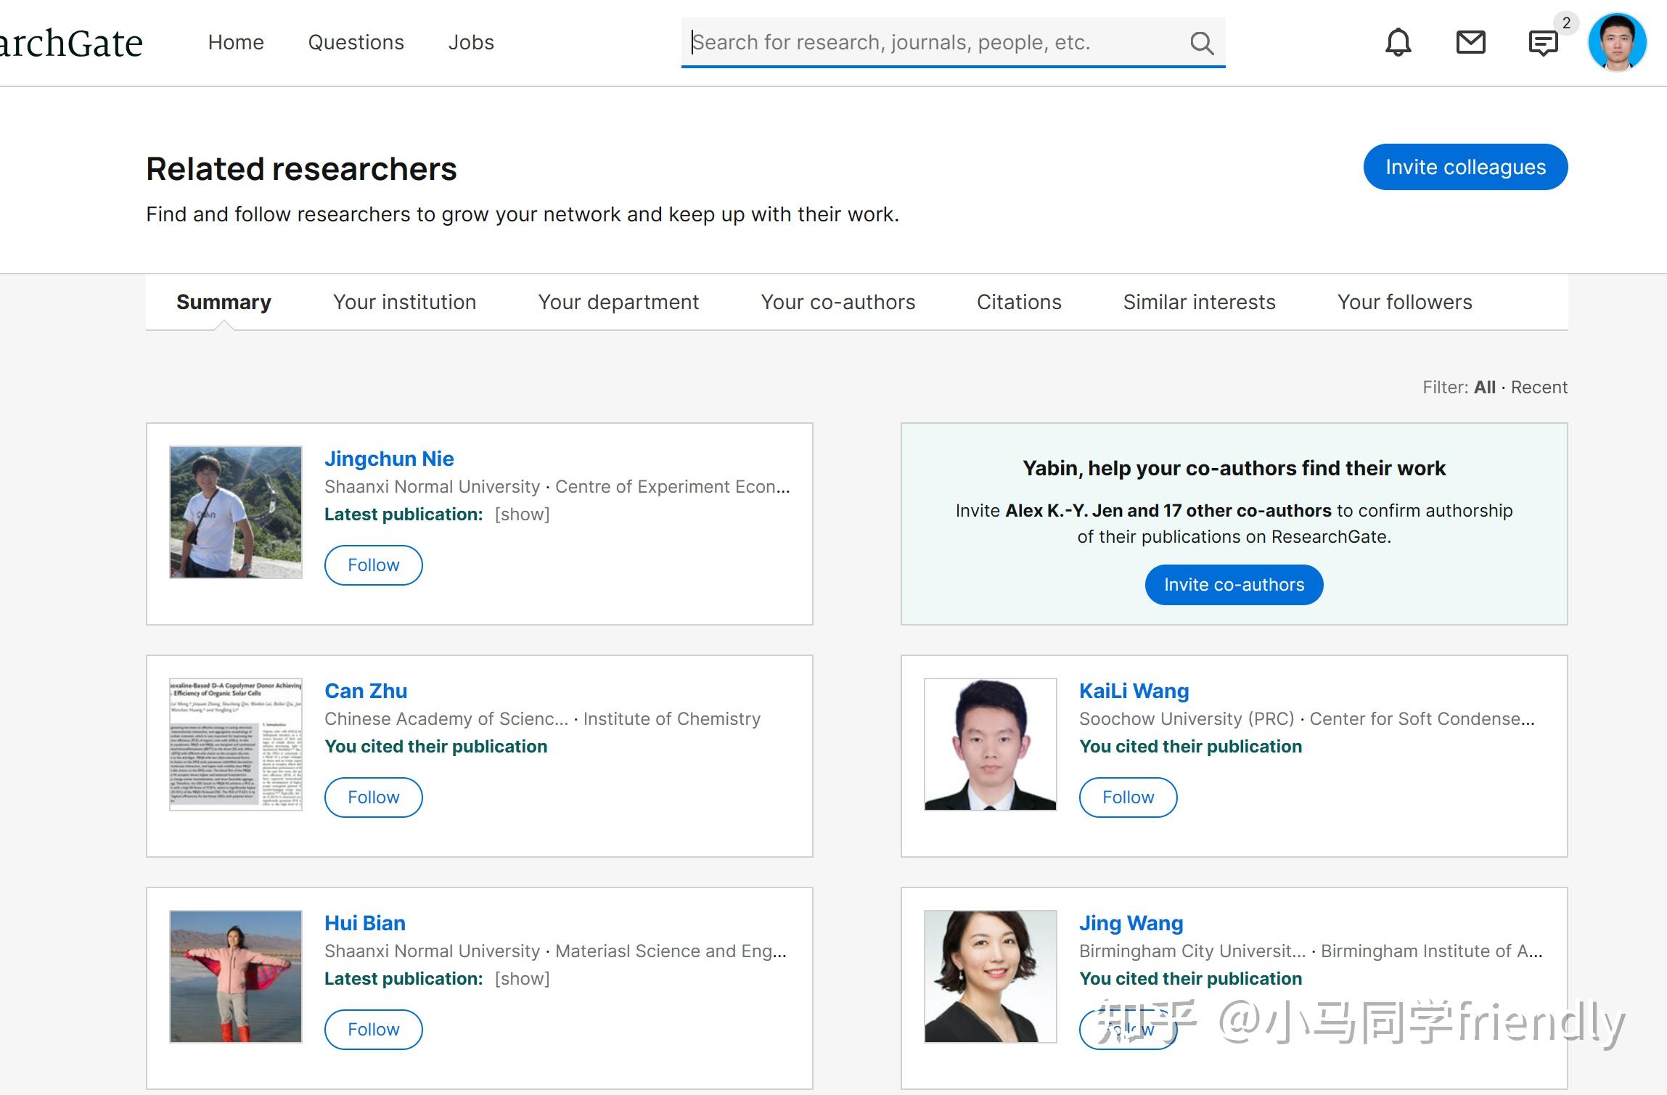Open Jing Wang's profile
The height and width of the screenshot is (1095, 1667).
point(1131,922)
